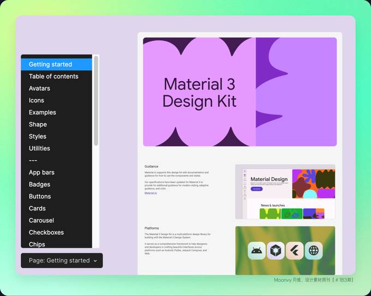Screen dimensions: 371x296
Task: Go to the Badges page
Action: click(x=56, y=184)
